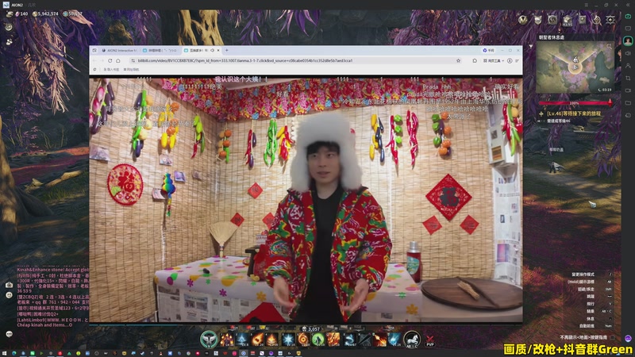The height and width of the screenshot is (357, 635).
Task: Open emoji face icon beside chat log
Action: point(9,295)
